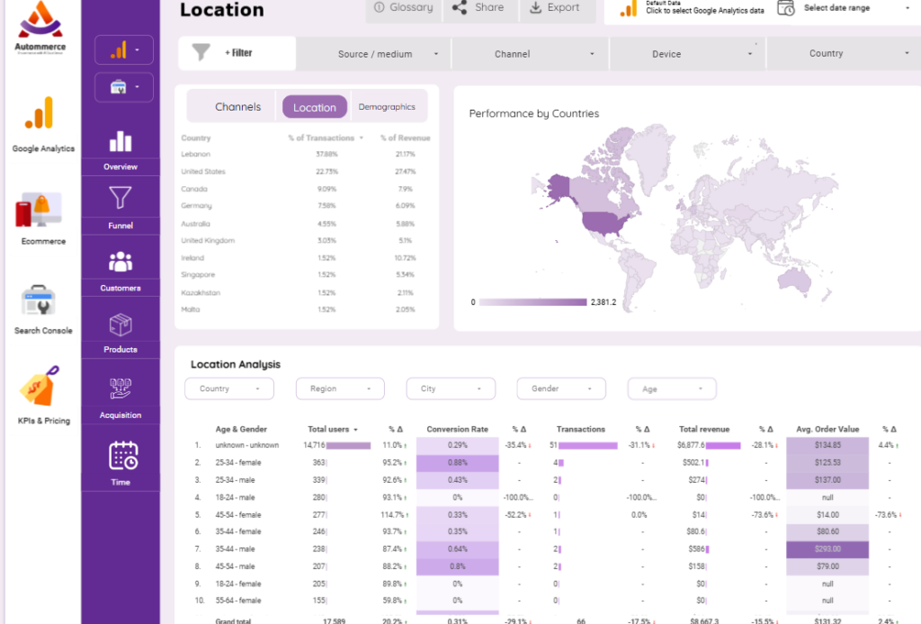The image size is (921, 624).
Task: Switch to the Demographics tab
Action: coord(387,107)
